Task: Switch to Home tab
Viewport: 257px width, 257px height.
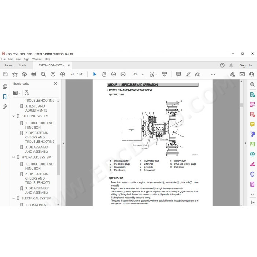Action: (8, 65)
